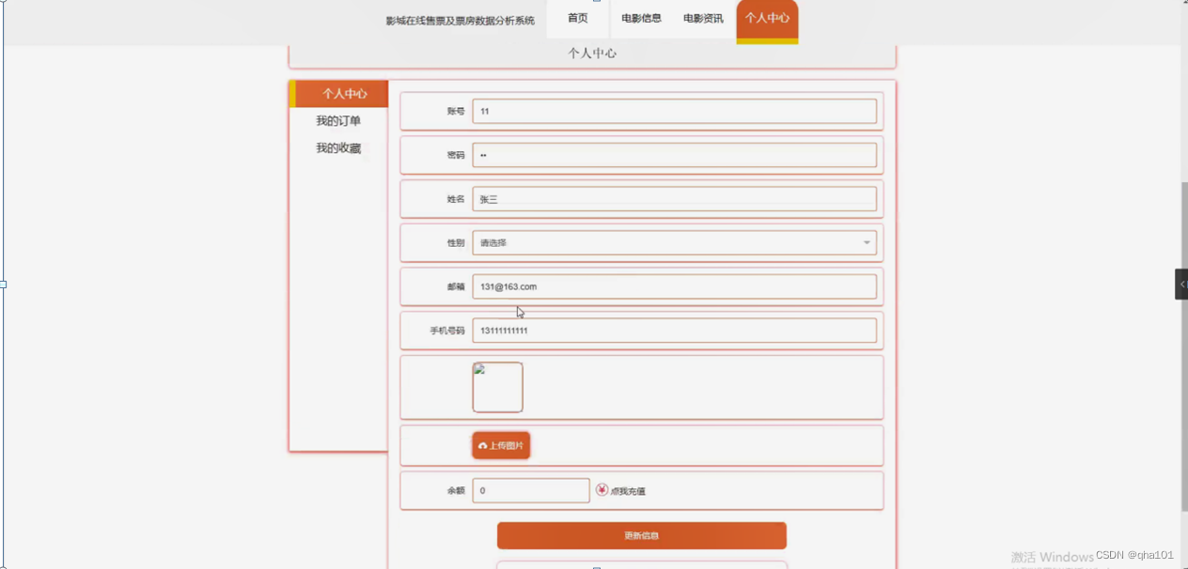
Task: Open 我的收藏 in the left sidebar
Action: click(x=338, y=147)
